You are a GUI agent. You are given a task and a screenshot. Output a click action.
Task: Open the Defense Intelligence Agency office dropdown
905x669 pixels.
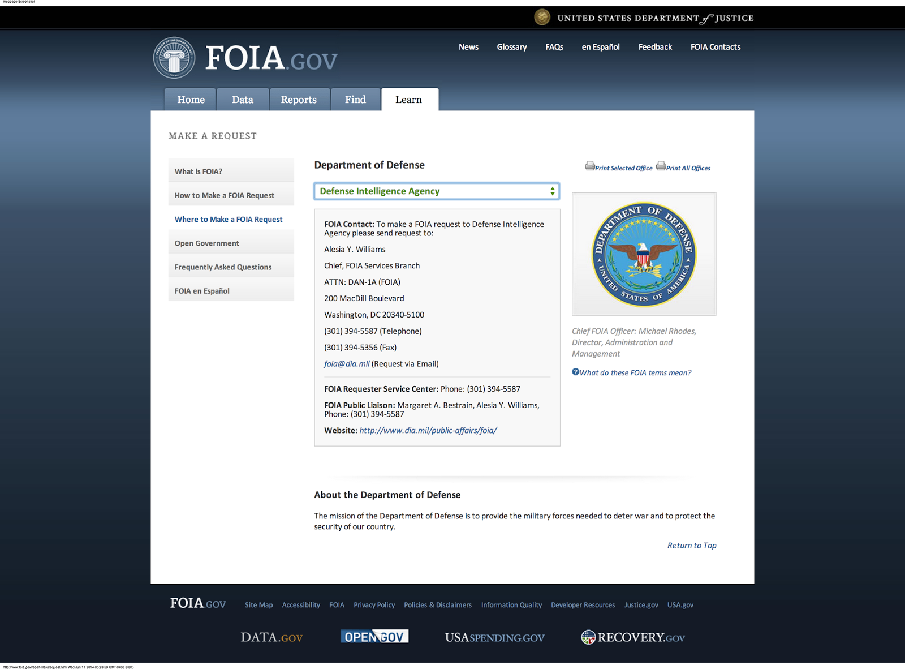pos(437,191)
